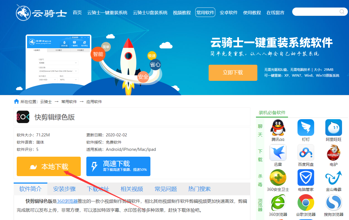Click the 快剪辑 app icon
This screenshot has width=349, height=220.
[23, 117]
